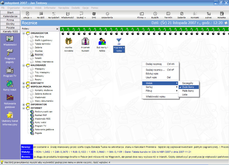This screenshot has height=165, width=229.
Task: Expand the KONTAKTY tree node
Action: [x=23, y=83]
